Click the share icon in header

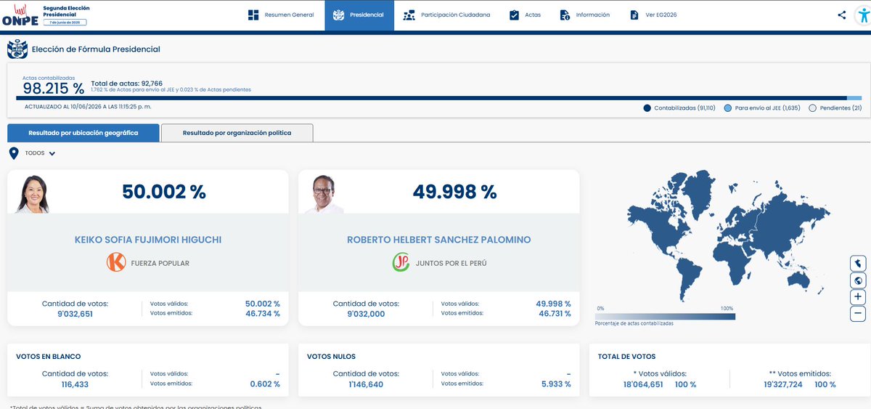842,15
